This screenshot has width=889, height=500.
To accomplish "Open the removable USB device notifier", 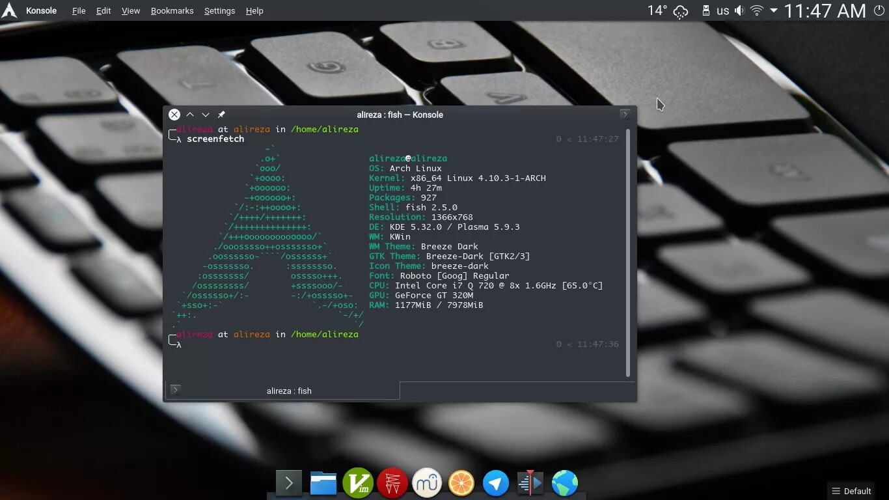I will tap(705, 10).
